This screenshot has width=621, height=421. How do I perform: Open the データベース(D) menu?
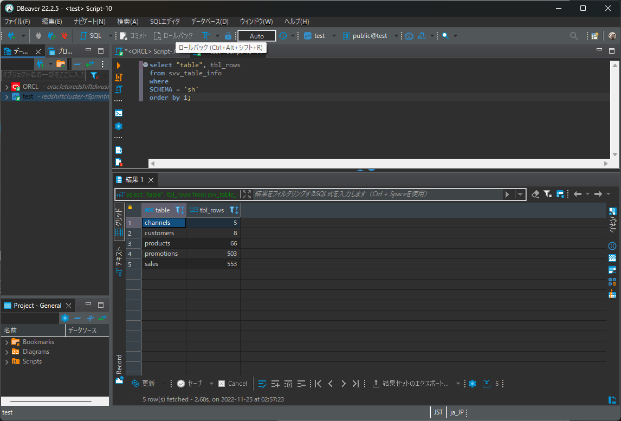point(210,21)
